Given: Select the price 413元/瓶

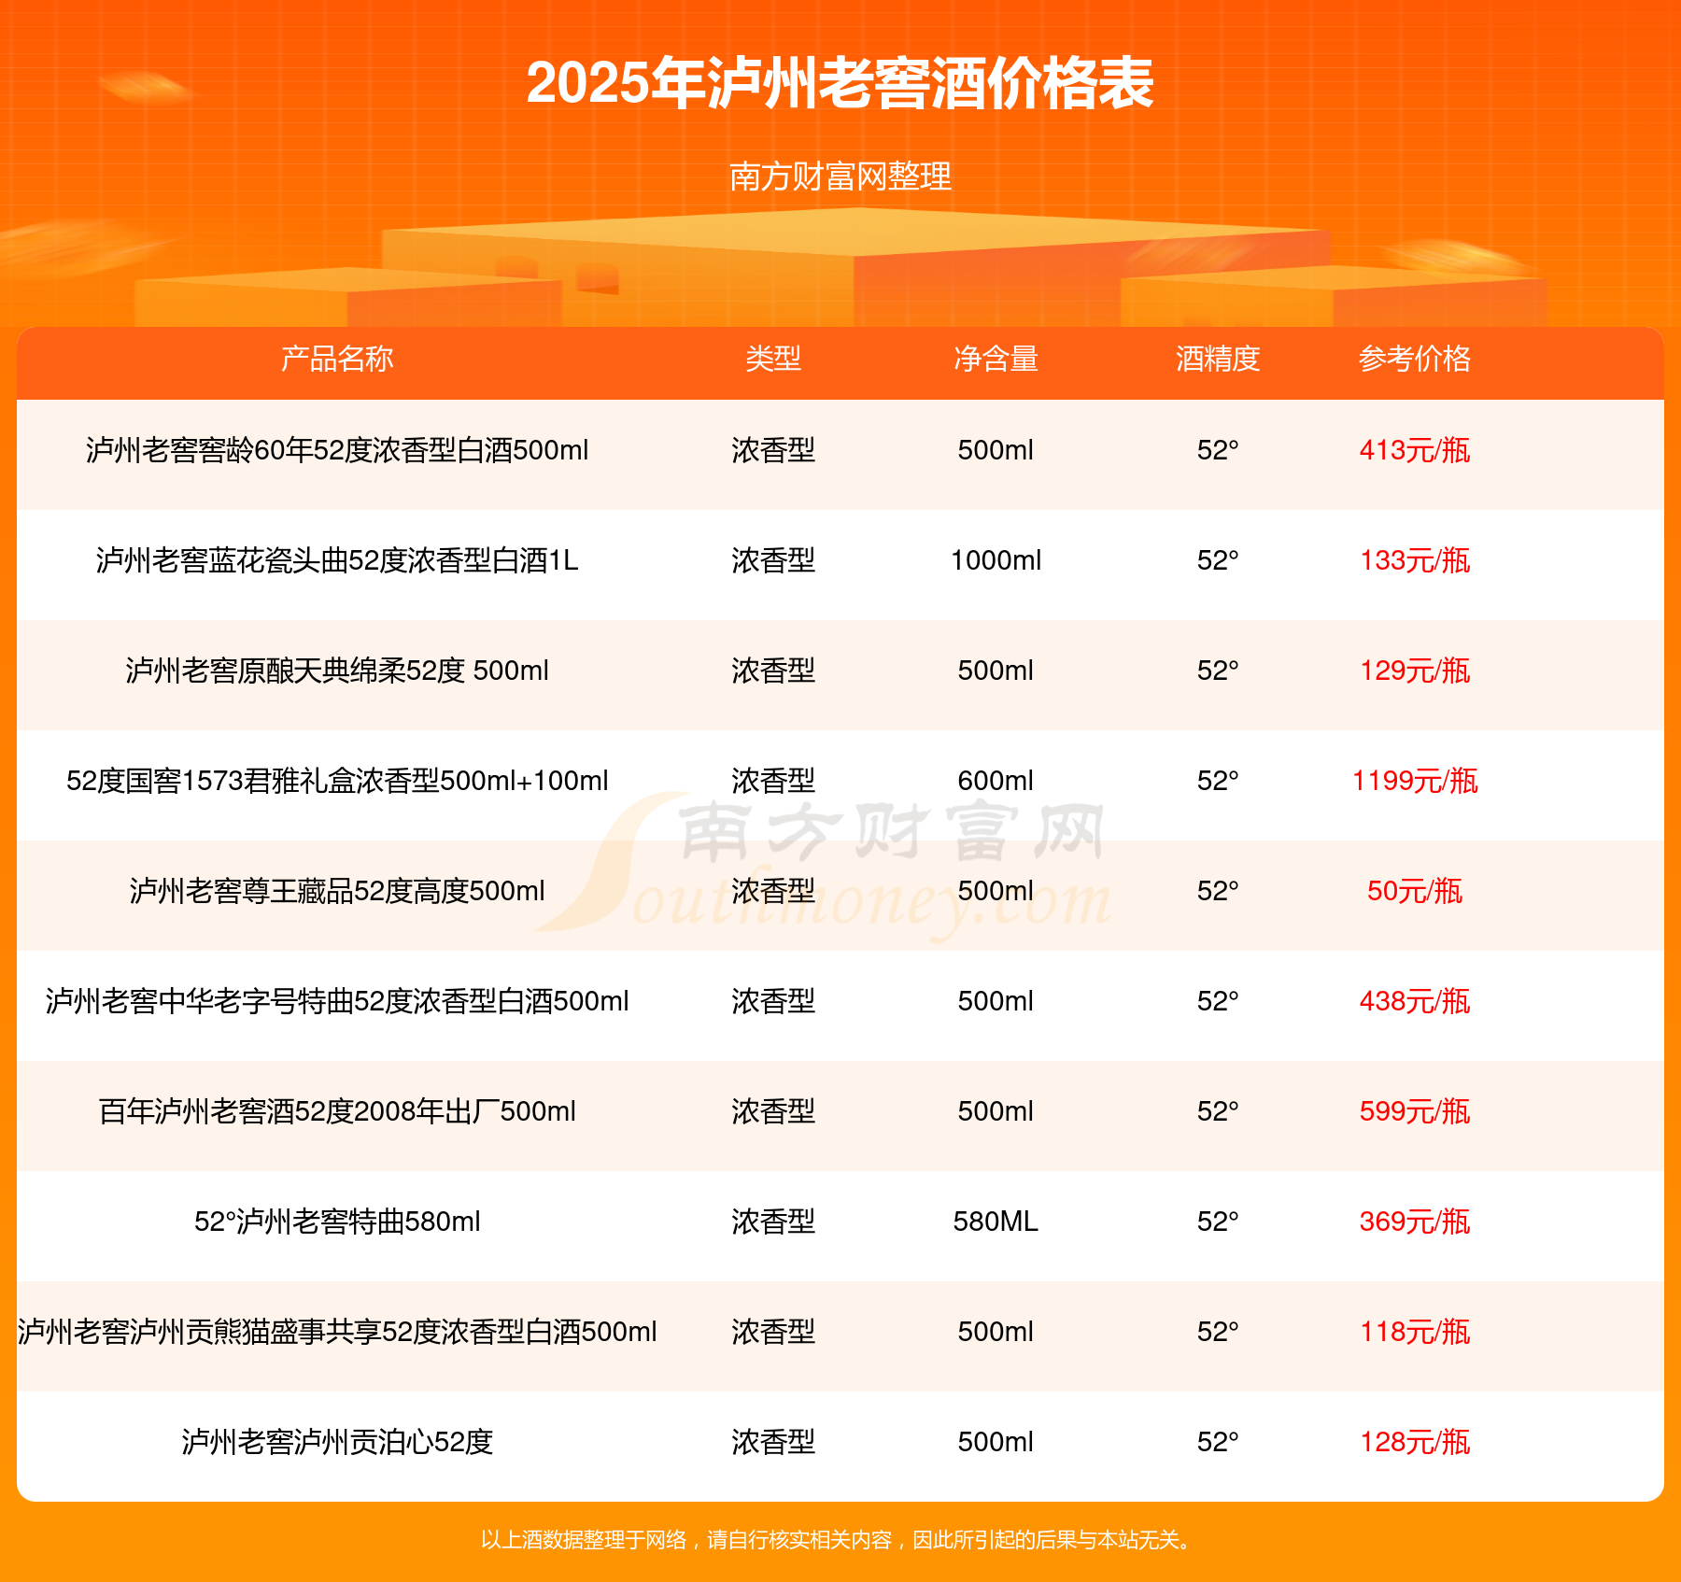Looking at the screenshot, I should [x=1415, y=450].
